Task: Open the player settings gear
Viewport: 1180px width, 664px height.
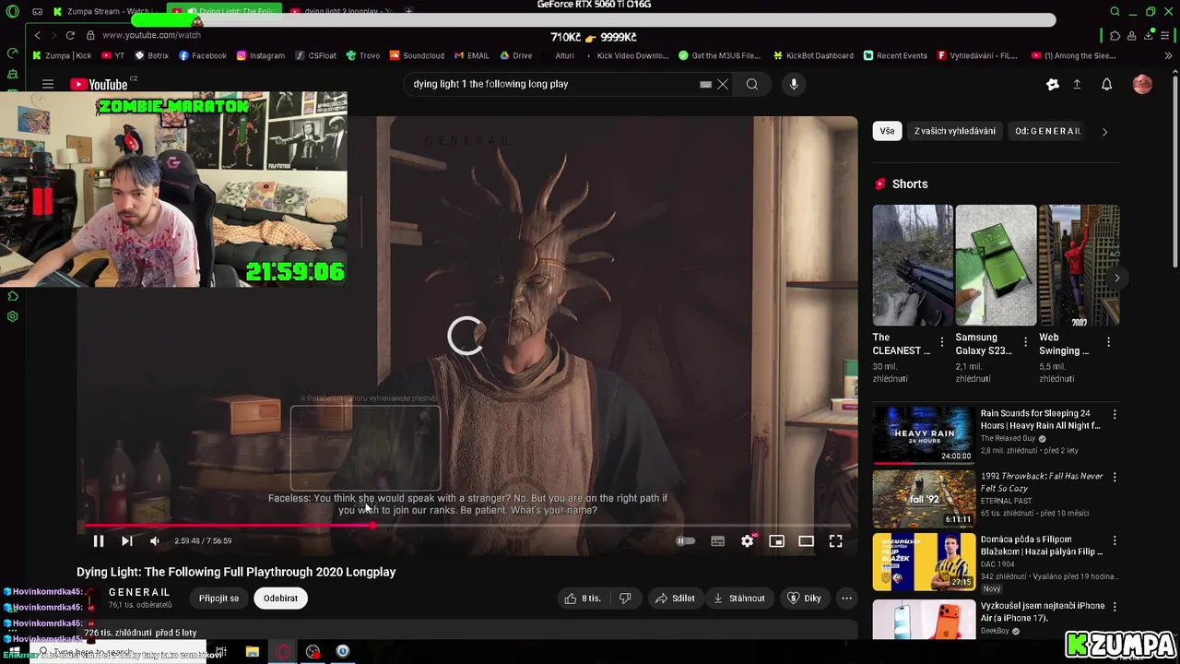Action: tap(748, 541)
